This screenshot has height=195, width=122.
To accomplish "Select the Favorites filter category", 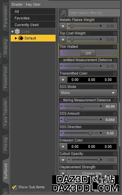I will tap(33, 18).
